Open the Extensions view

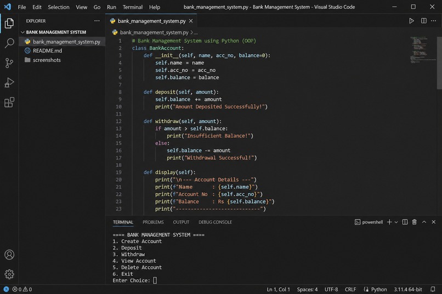(x=9, y=102)
